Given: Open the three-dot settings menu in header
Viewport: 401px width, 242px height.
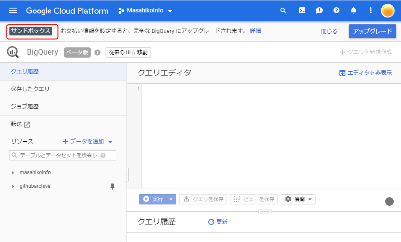Looking at the screenshot, I should [370, 11].
